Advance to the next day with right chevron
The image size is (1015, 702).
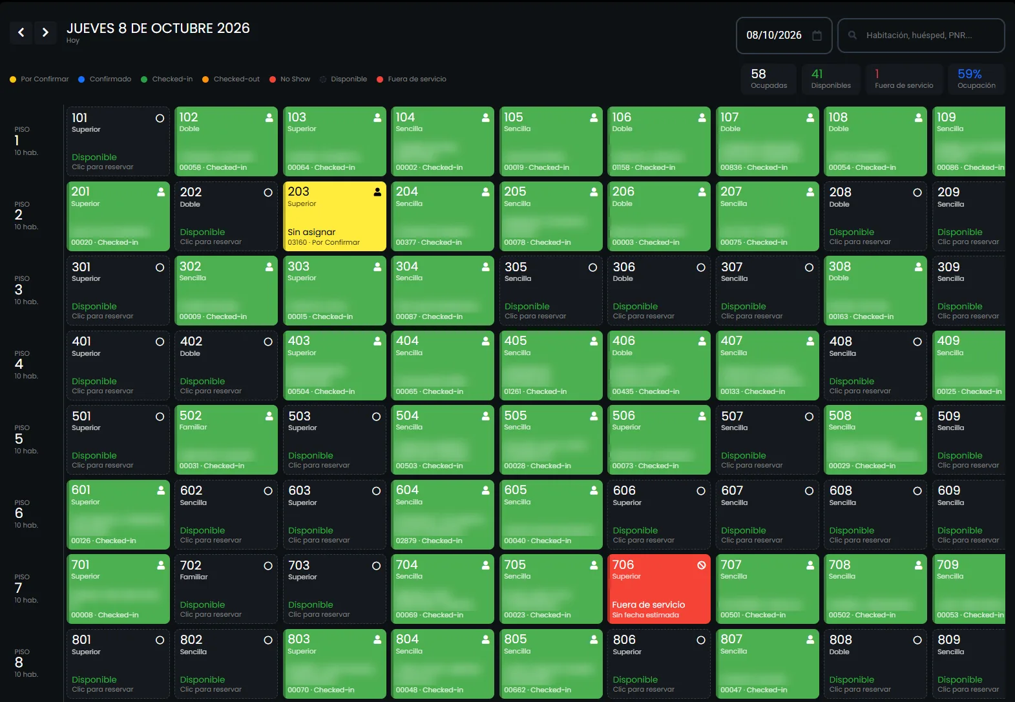pyautogui.click(x=45, y=32)
